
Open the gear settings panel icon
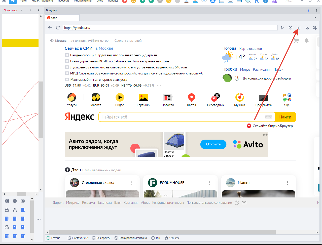click(x=15, y=201)
